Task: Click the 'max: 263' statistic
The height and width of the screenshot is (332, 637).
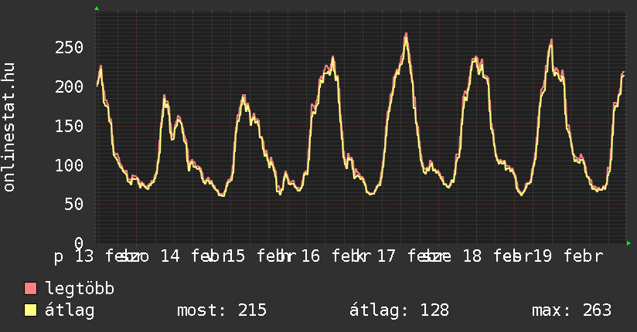Action: pos(571,310)
